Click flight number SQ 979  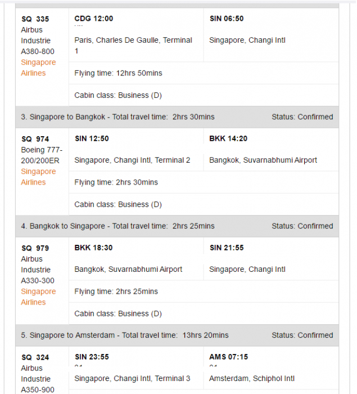pyautogui.click(x=35, y=248)
